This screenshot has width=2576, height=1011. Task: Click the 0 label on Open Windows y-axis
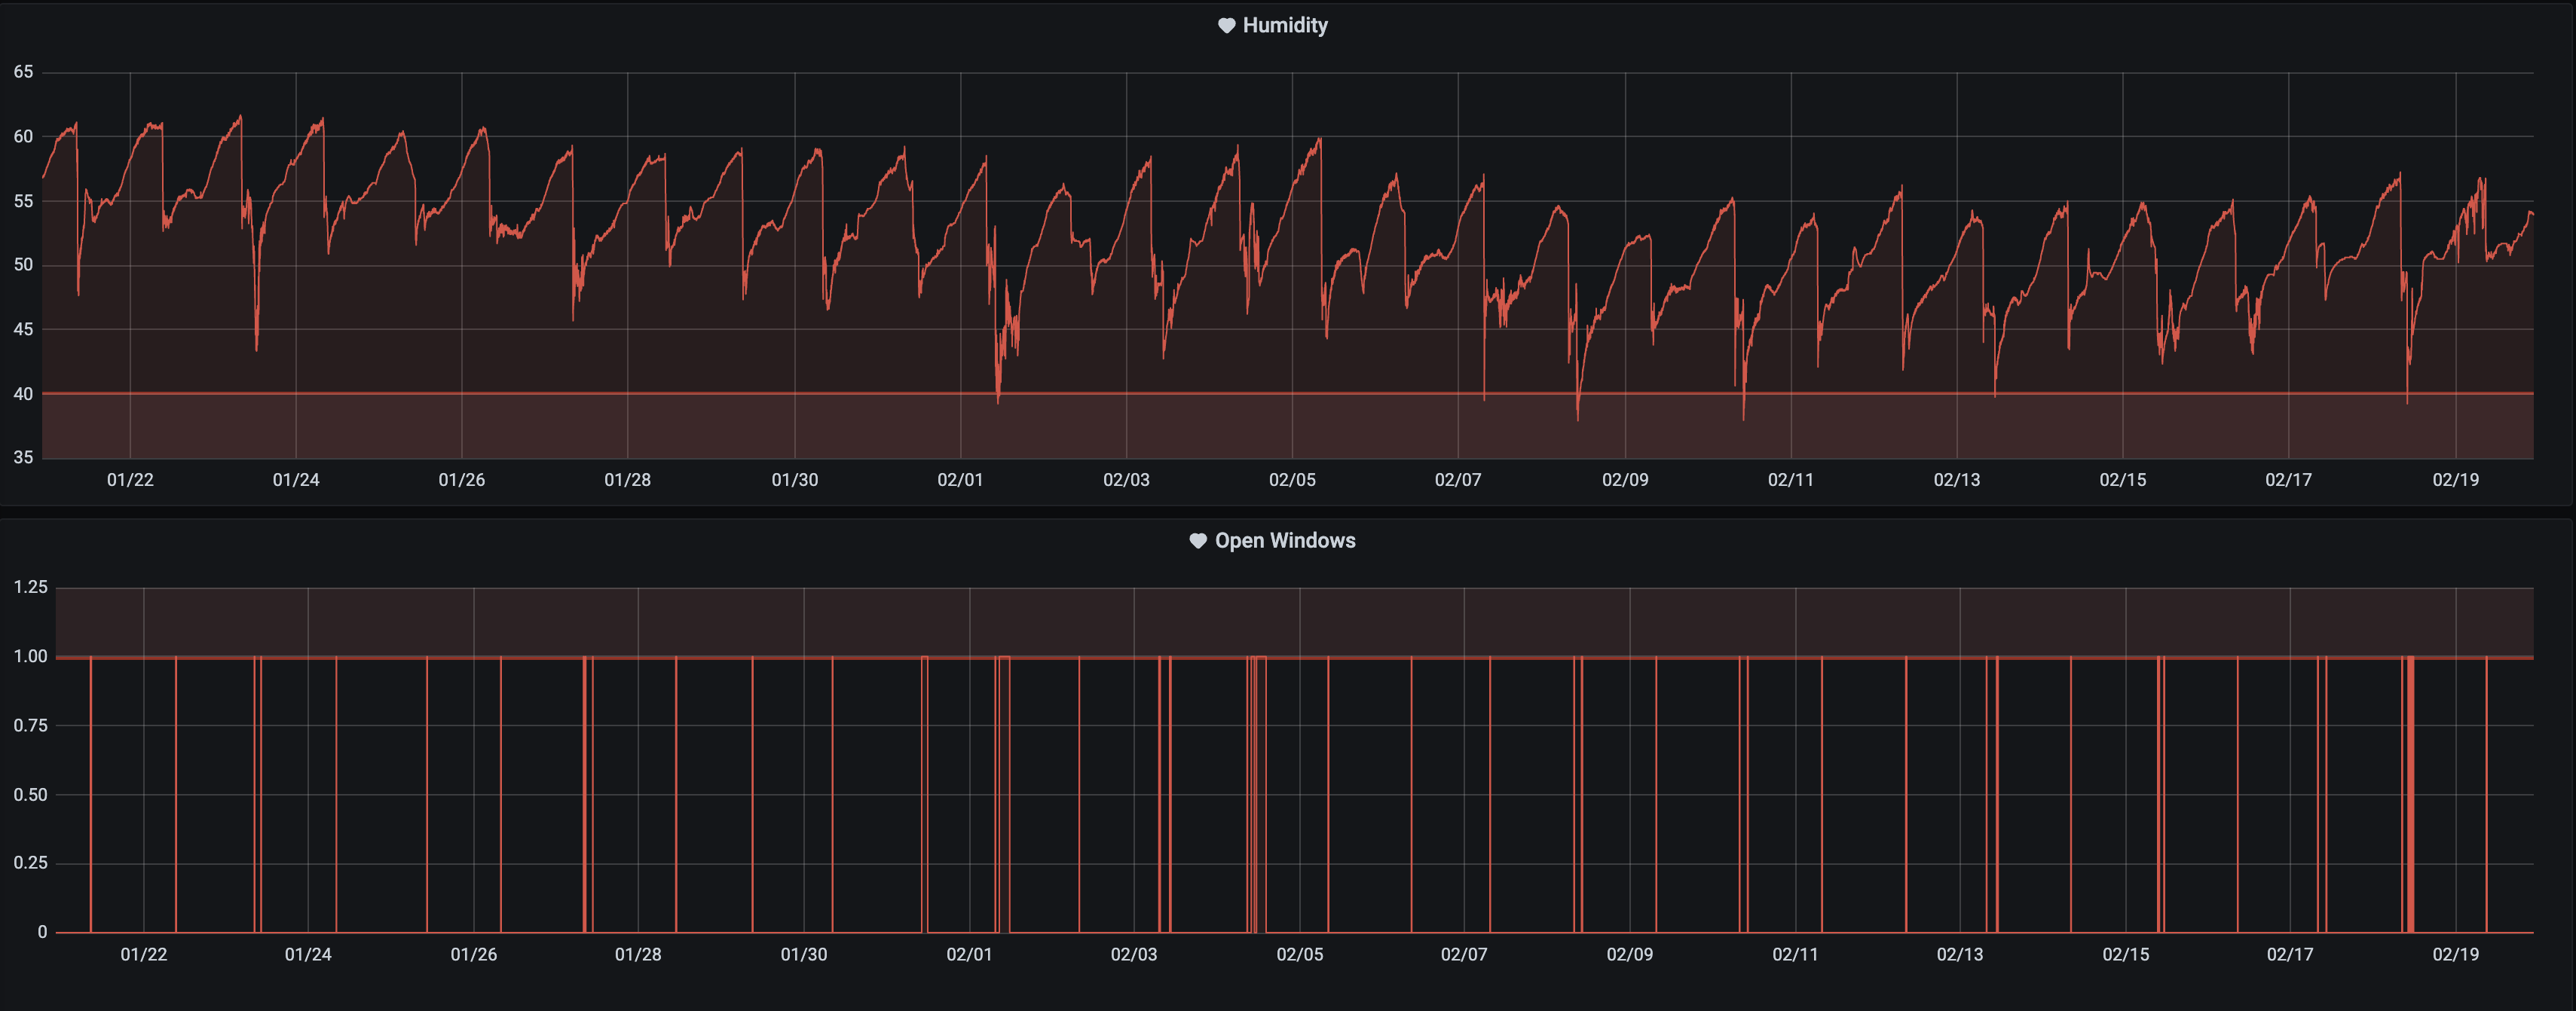(42, 932)
